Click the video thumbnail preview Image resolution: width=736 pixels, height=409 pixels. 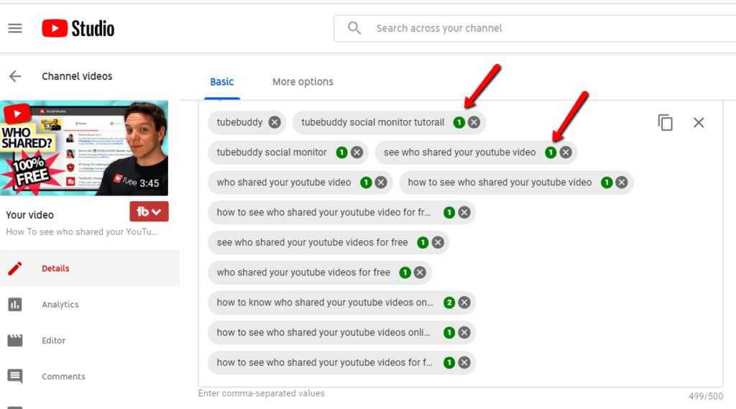tap(84, 148)
